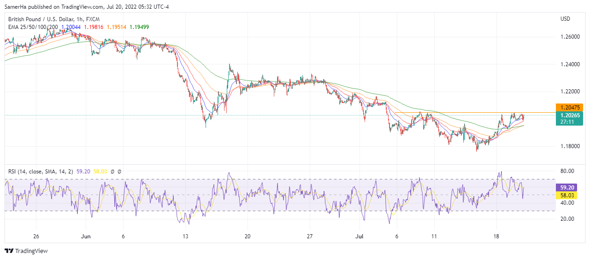Click the 1.22000 price axis label

(x=569, y=92)
